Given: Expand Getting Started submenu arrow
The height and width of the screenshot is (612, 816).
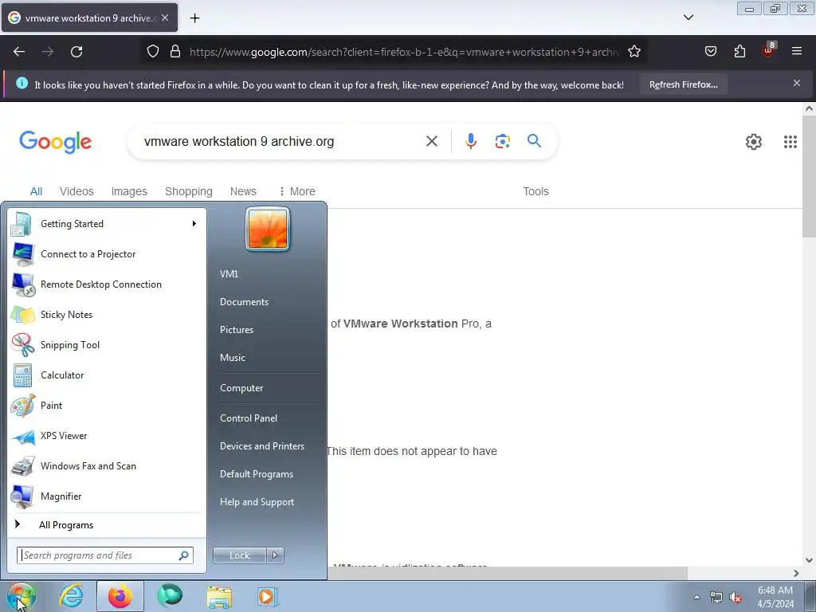Looking at the screenshot, I should point(194,224).
